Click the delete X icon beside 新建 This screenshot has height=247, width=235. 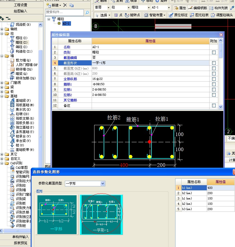(x=65, y=5)
